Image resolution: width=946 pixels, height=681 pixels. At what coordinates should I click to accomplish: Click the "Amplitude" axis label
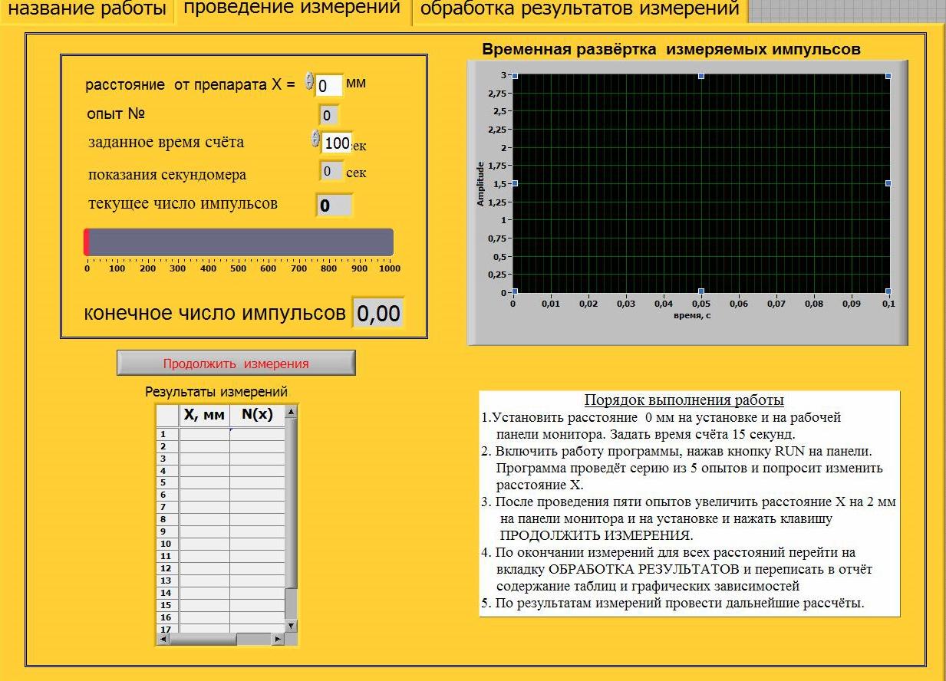tap(481, 184)
